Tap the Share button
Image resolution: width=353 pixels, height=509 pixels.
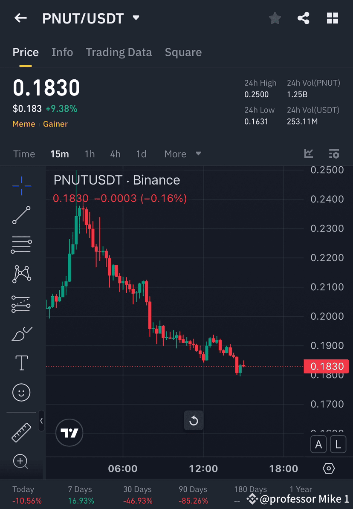pyautogui.click(x=304, y=18)
